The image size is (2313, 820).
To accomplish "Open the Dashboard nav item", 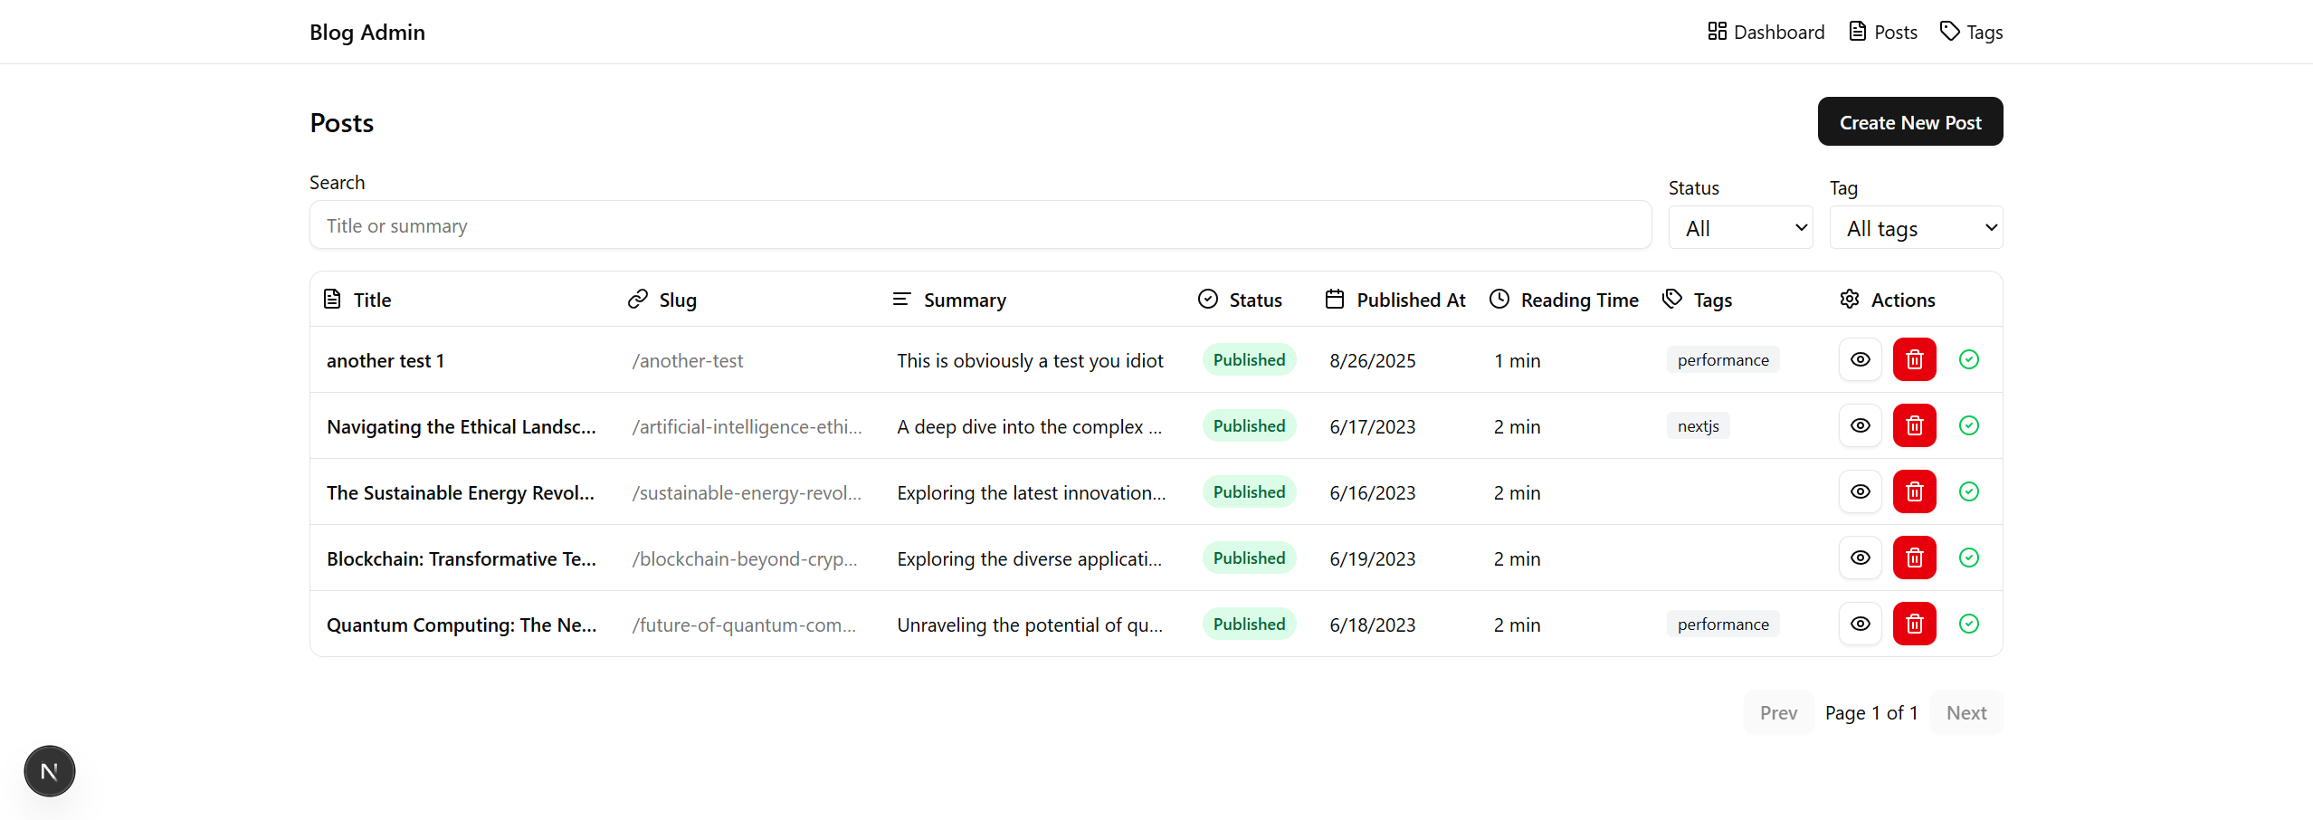I will (1766, 33).
